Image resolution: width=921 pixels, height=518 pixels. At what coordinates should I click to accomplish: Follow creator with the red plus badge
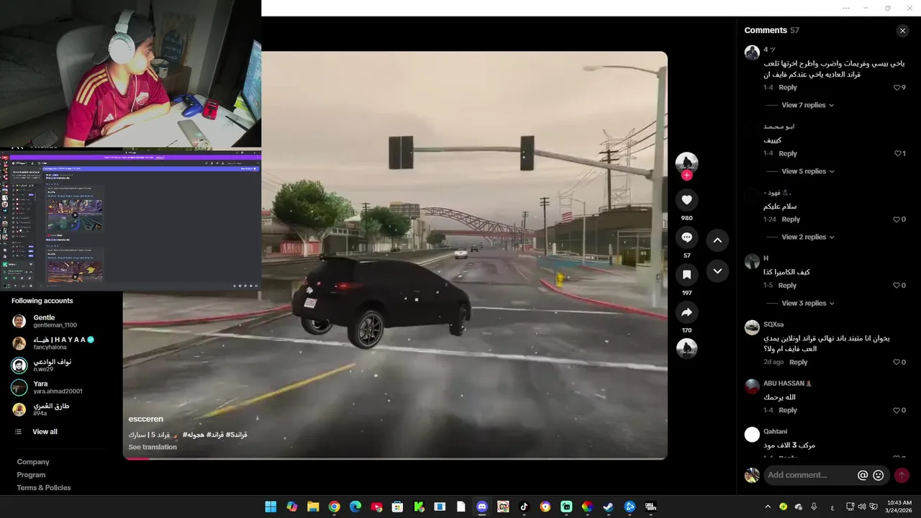click(x=686, y=176)
